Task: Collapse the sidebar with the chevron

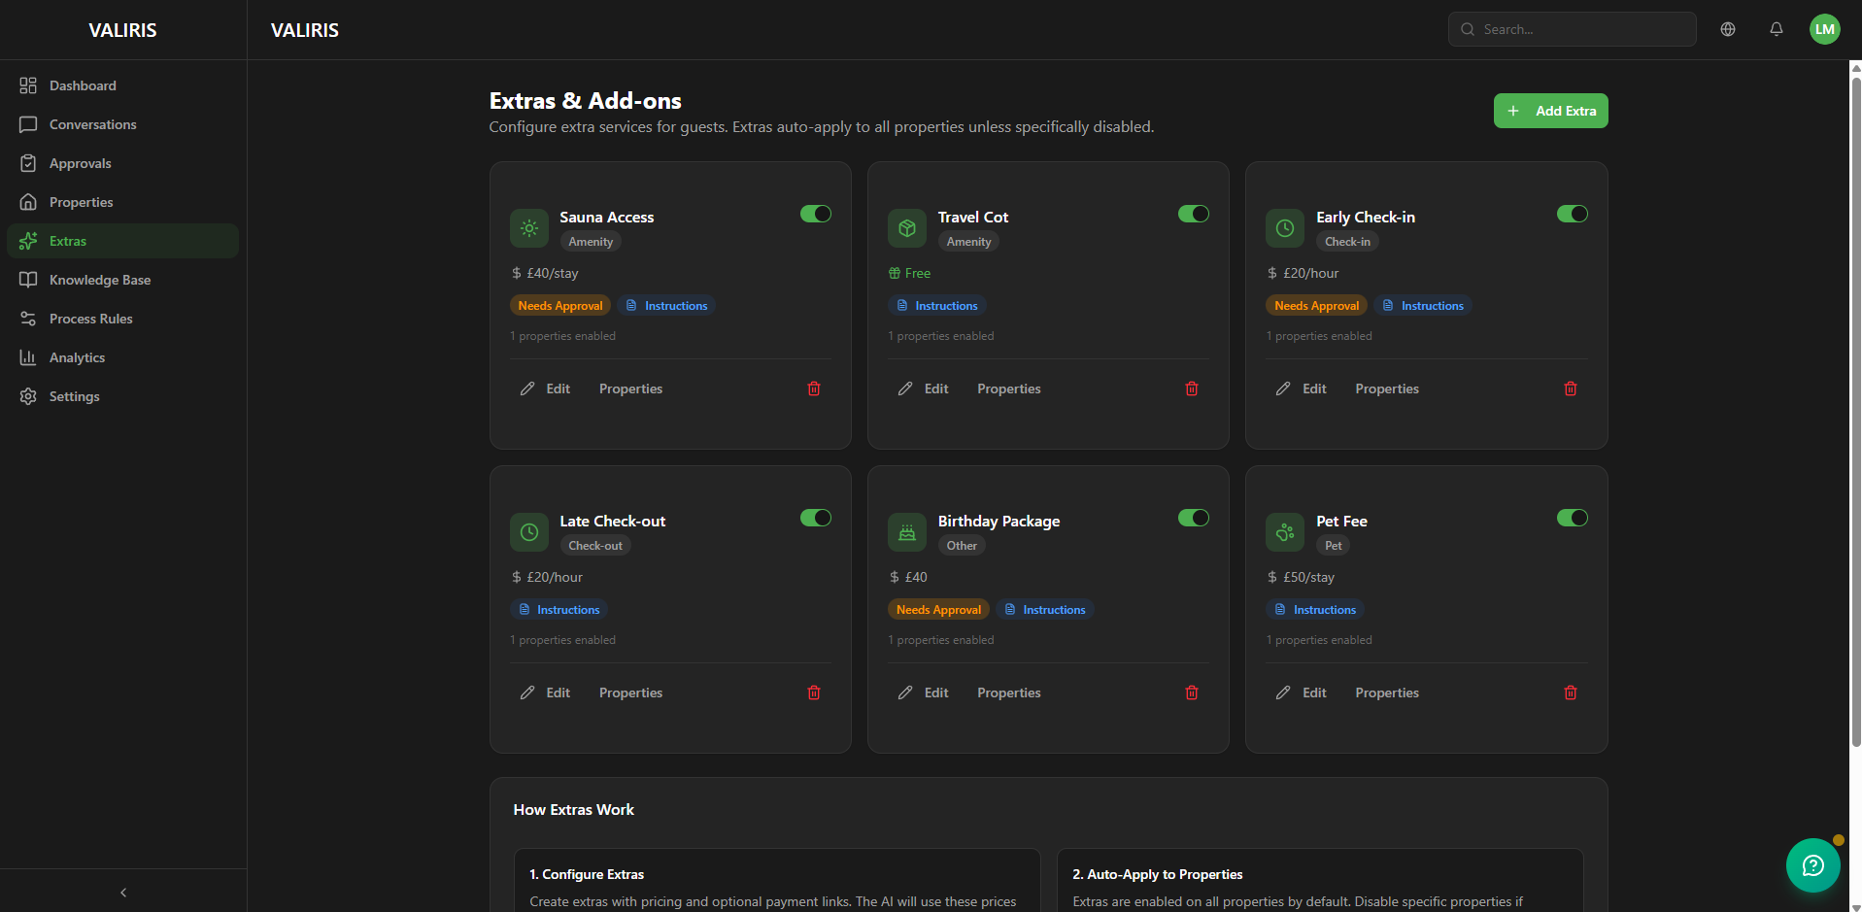Action: [122, 892]
